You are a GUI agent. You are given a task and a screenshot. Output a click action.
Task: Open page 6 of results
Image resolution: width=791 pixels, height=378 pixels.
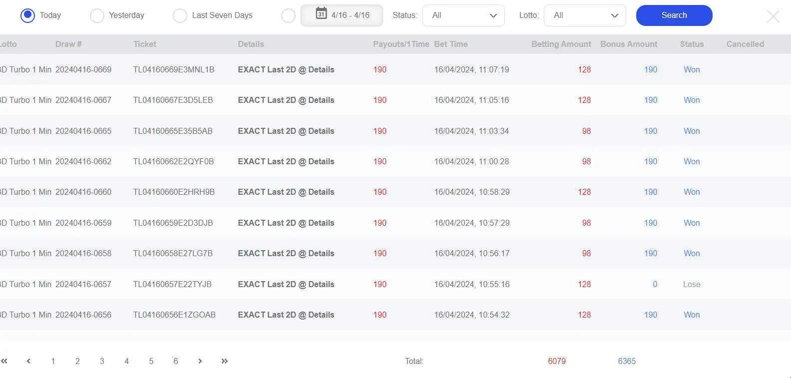click(175, 361)
